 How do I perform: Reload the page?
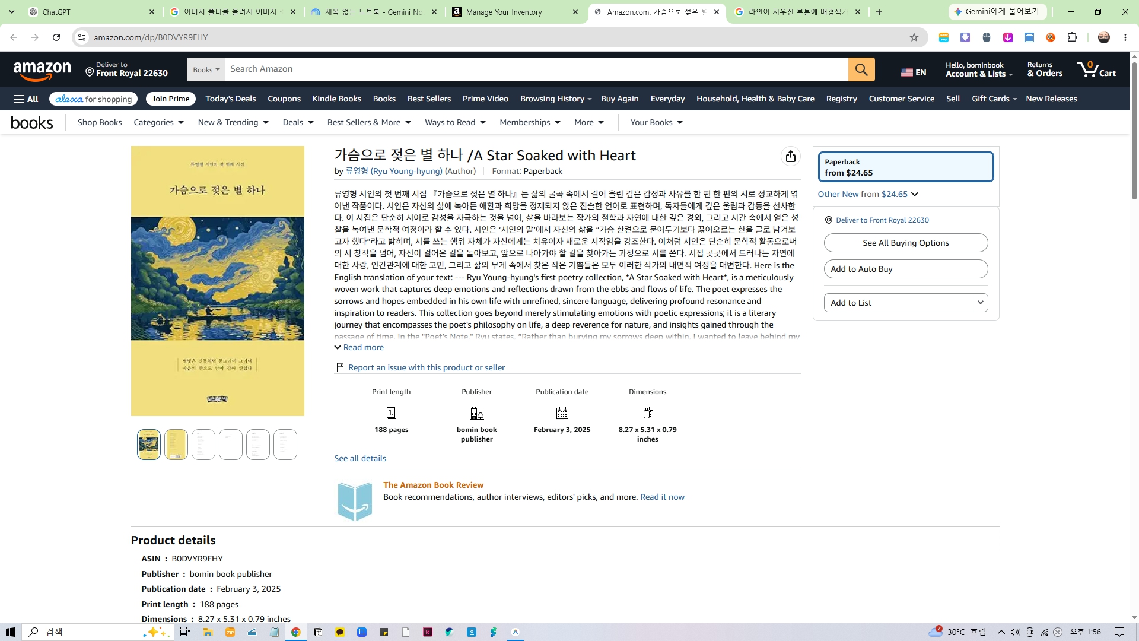click(56, 37)
